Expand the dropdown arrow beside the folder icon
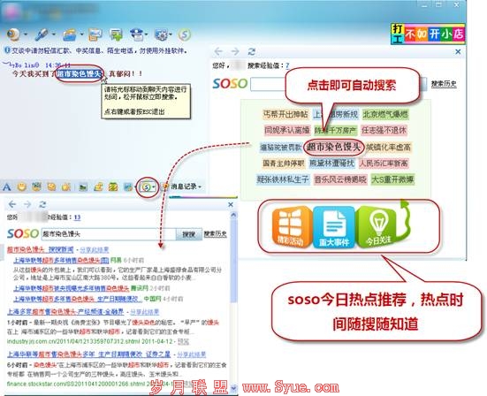This screenshot has height=396, width=487. (x=81, y=34)
